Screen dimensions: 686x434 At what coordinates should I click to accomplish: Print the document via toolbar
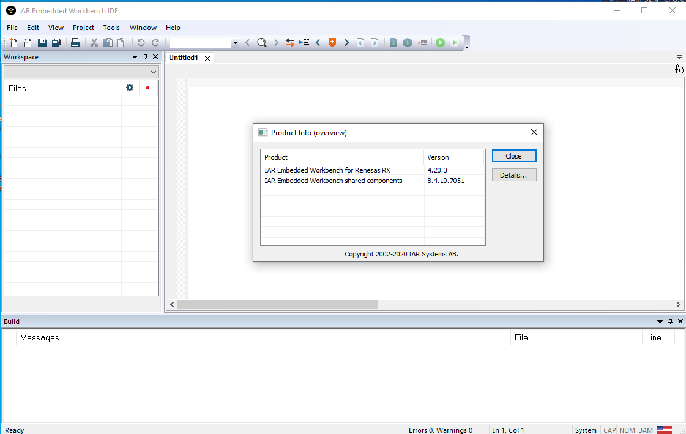75,42
